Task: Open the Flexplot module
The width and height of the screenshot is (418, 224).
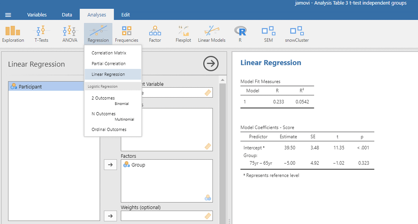Action: coord(183,34)
